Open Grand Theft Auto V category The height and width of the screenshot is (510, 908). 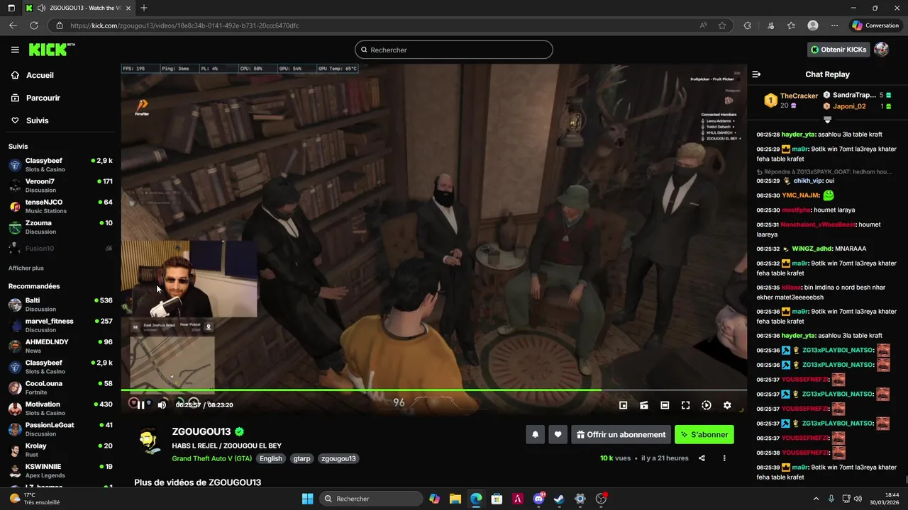pyautogui.click(x=212, y=458)
